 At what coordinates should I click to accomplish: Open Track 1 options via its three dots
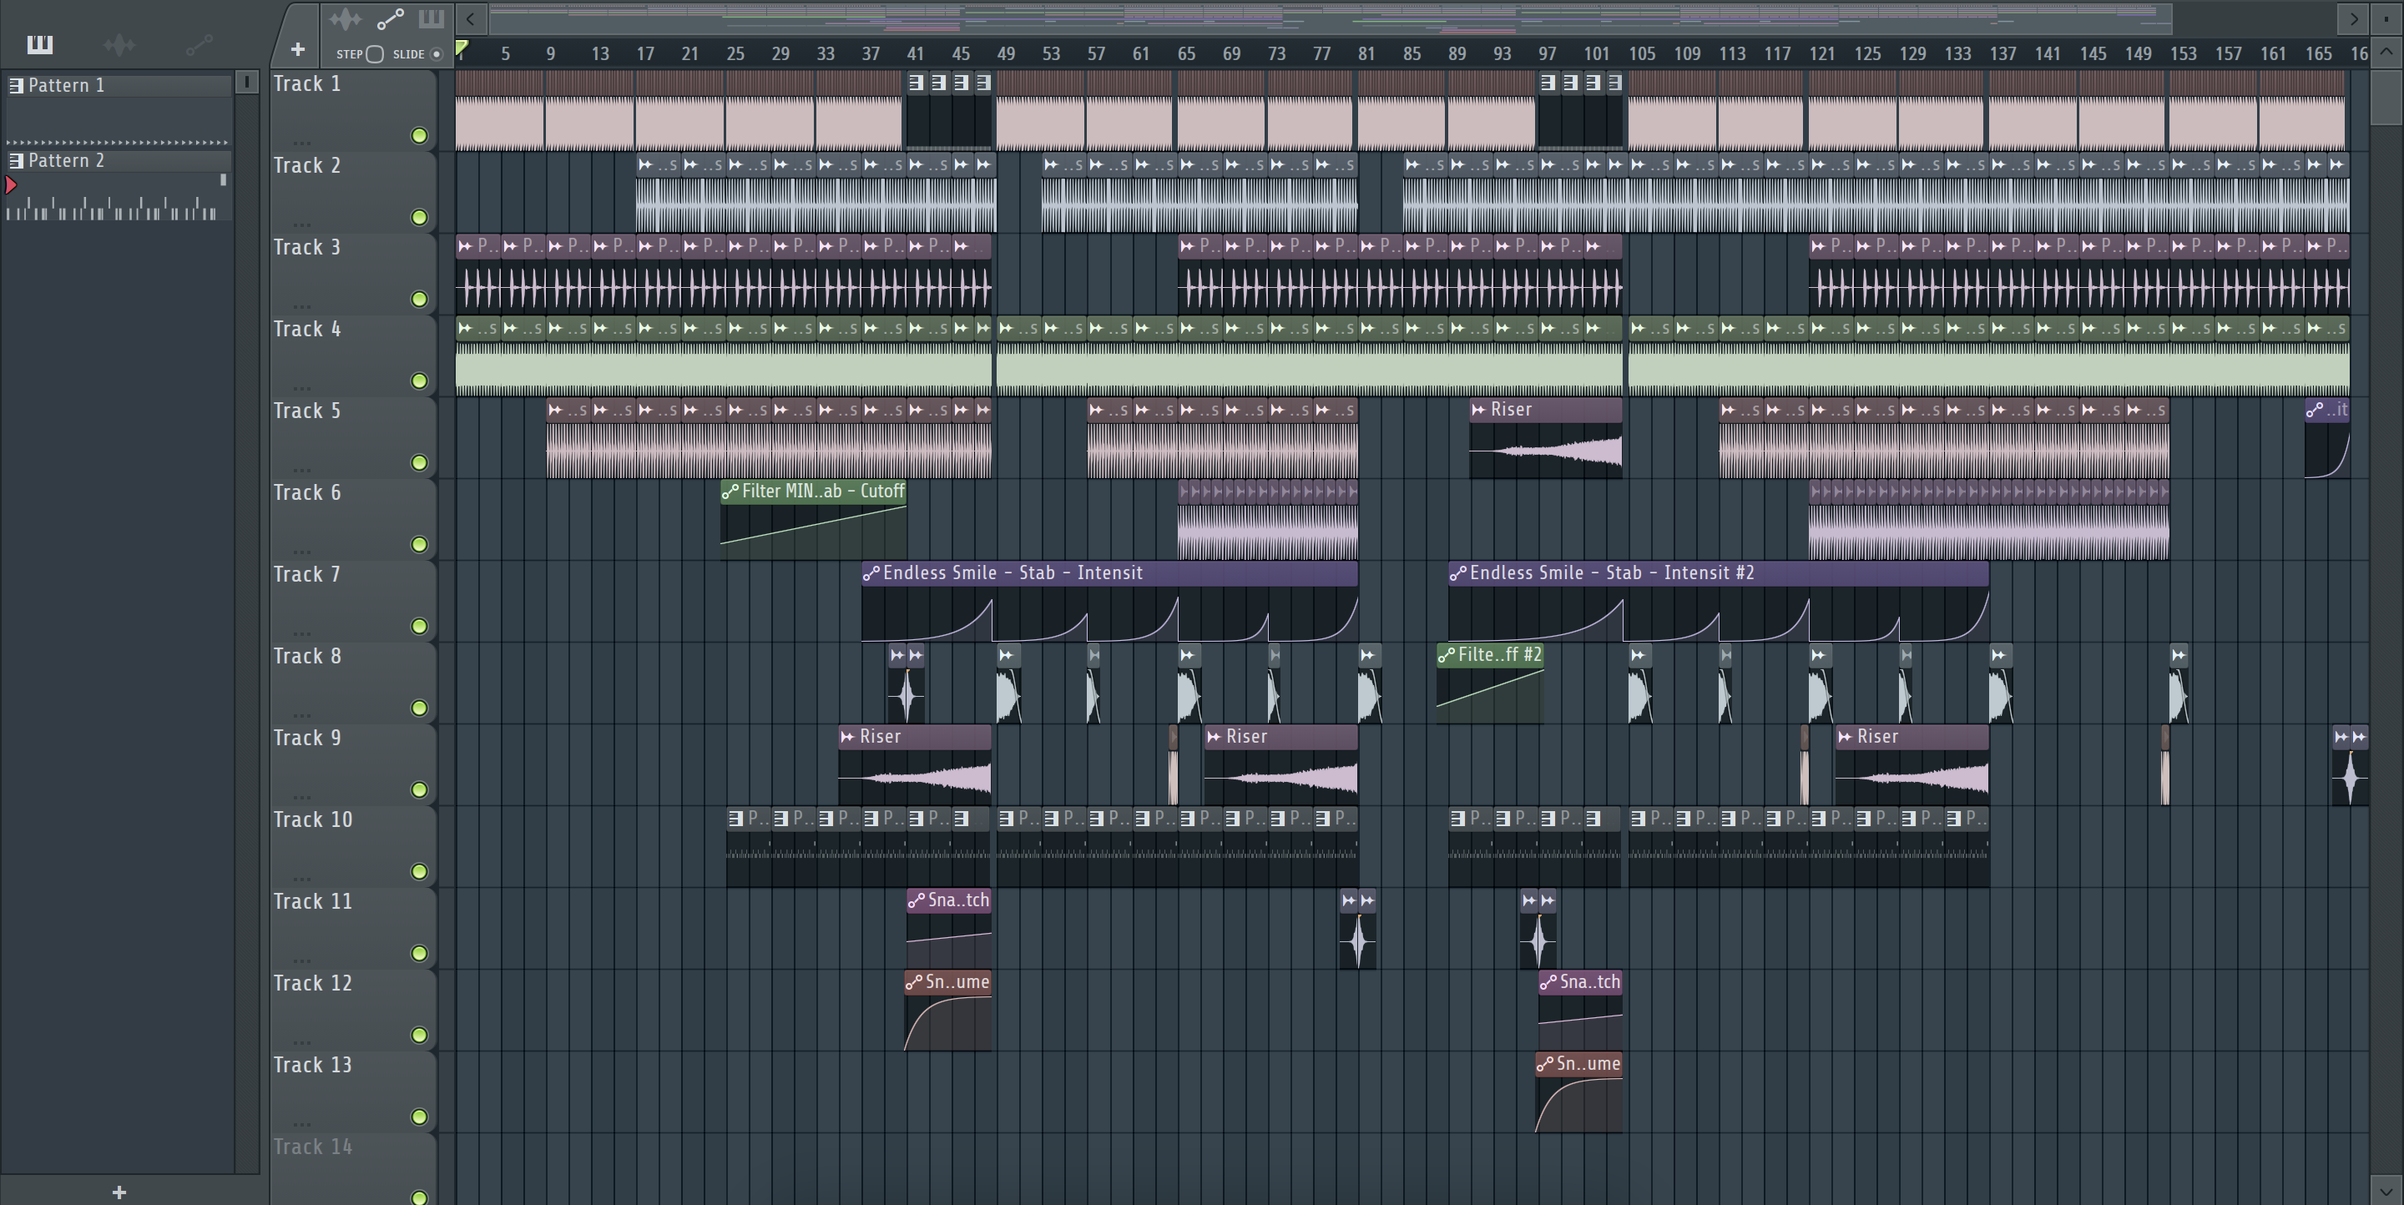click(x=301, y=143)
